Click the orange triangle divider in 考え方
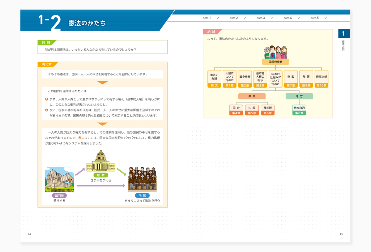 (x=102, y=82)
